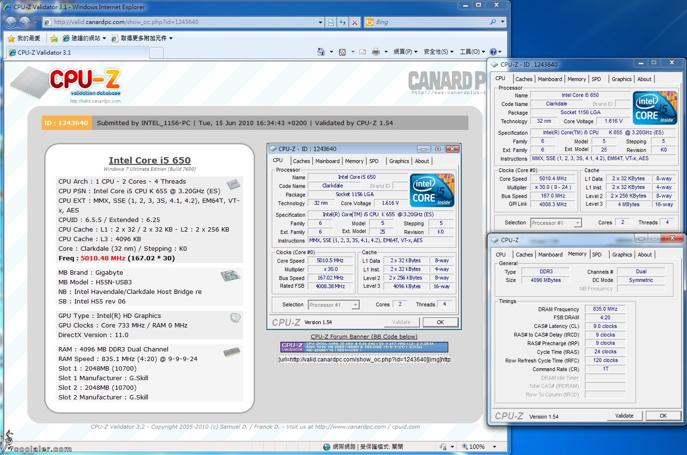
Task: Click the motherboard icon beside MB Brand
Action: (x=230, y=276)
